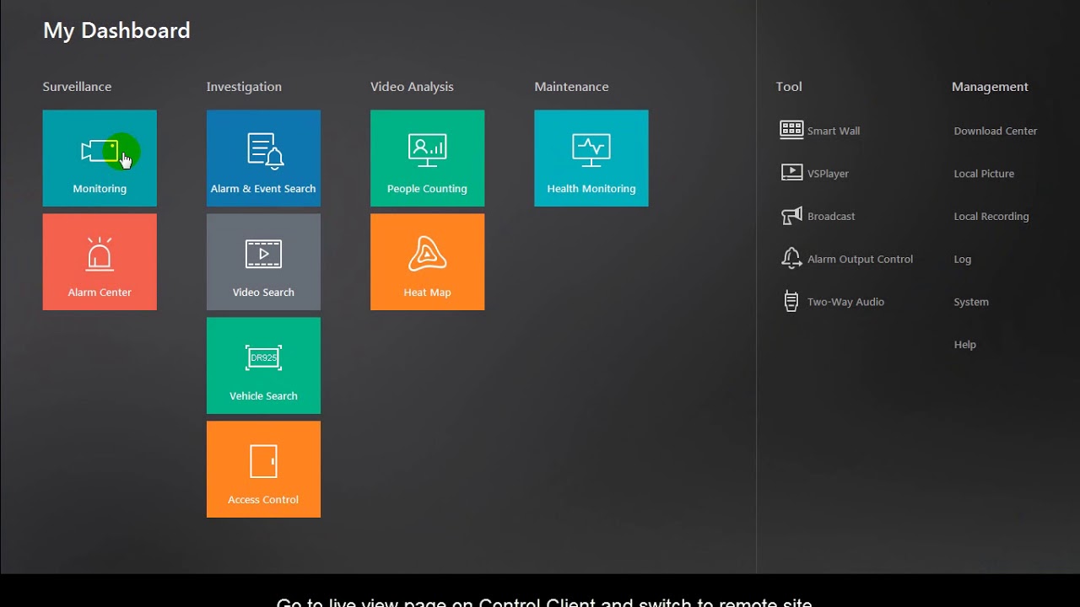Launch People Counting analysis

427,158
